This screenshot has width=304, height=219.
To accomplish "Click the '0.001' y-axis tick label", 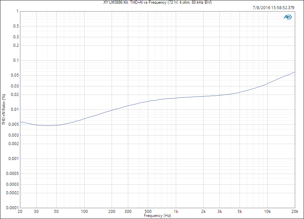I will tap(14, 159).
